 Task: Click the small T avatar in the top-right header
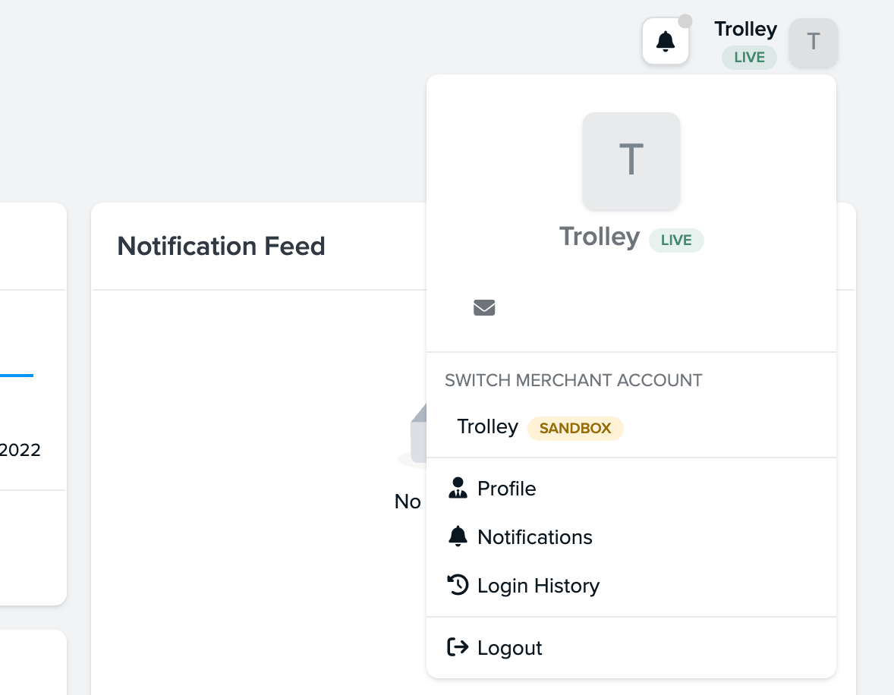(x=813, y=43)
